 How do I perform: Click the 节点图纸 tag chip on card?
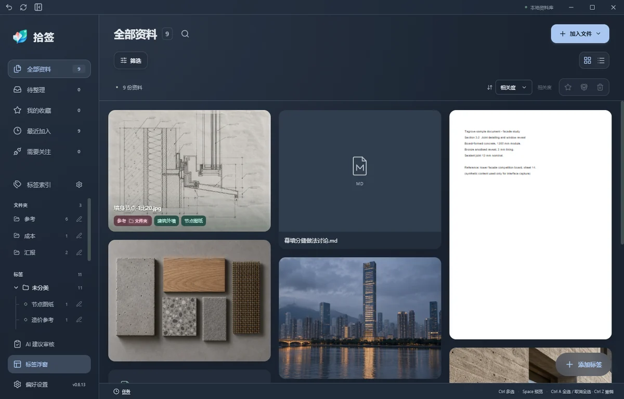pos(193,221)
